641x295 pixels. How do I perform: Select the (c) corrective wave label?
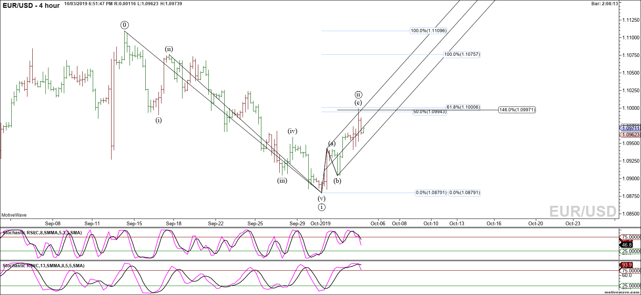pos(358,103)
